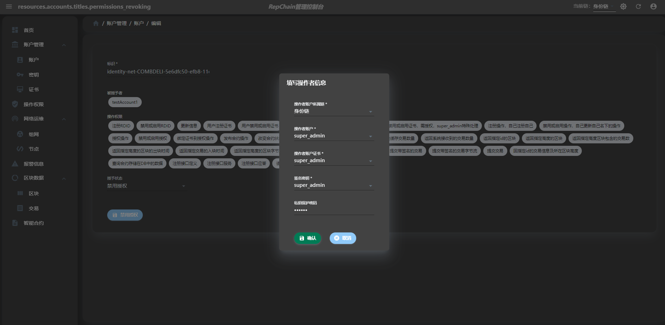The height and width of the screenshot is (325, 665).
Task: Click the 用户注册证书 permission chip
Action: coord(219,126)
